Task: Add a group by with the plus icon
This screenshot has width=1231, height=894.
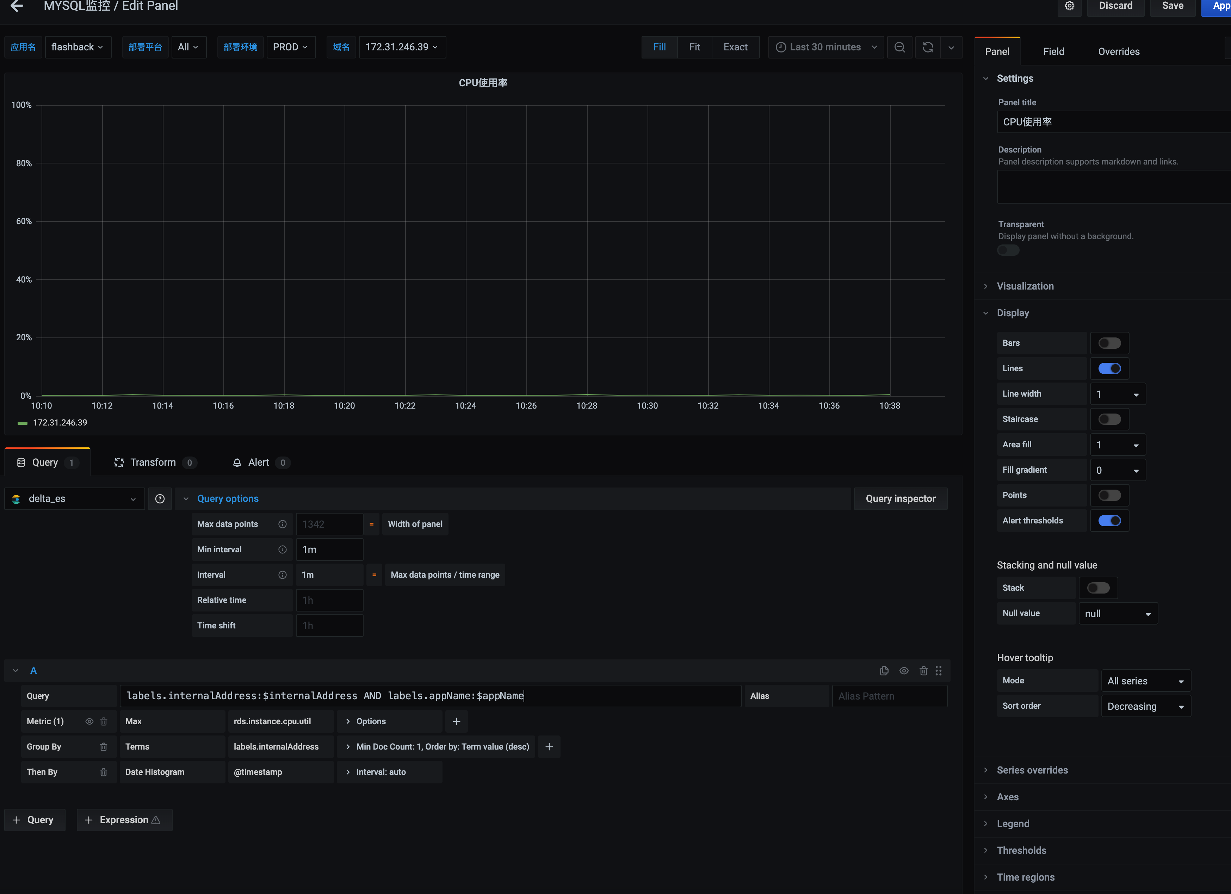Action: coord(549,747)
